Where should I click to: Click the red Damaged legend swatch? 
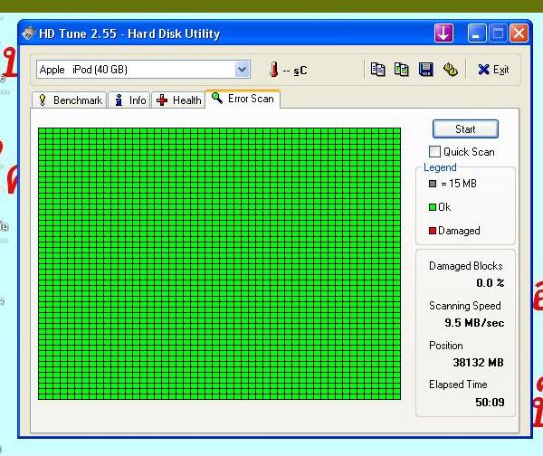point(433,231)
